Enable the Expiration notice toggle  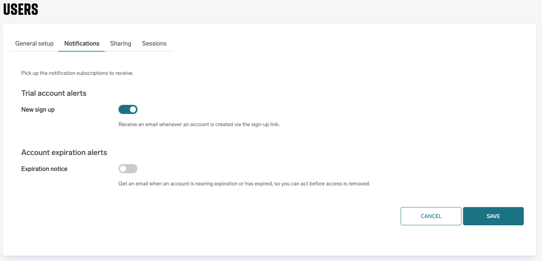(x=128, y=169)
